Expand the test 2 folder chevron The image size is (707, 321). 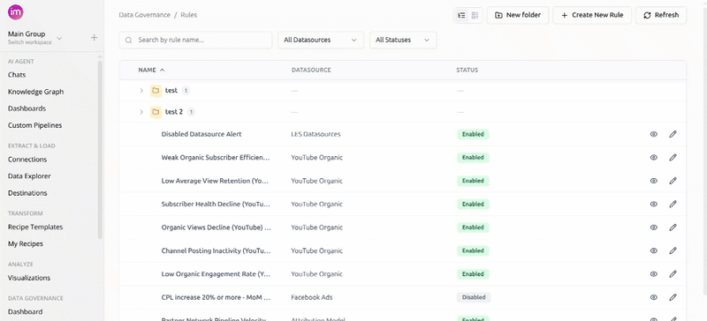[x=141, y=112]
